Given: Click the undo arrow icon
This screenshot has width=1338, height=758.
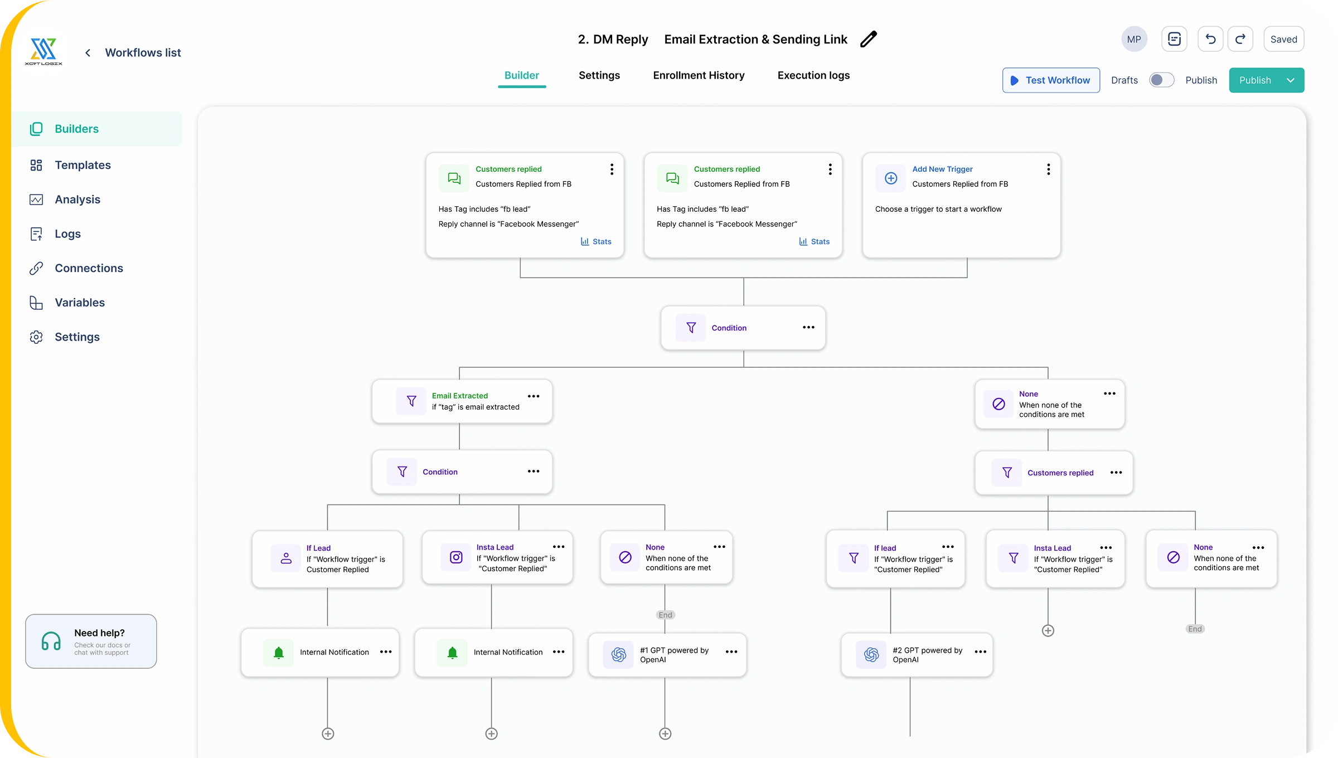Looking at the screenshot, I should 1210,39.
